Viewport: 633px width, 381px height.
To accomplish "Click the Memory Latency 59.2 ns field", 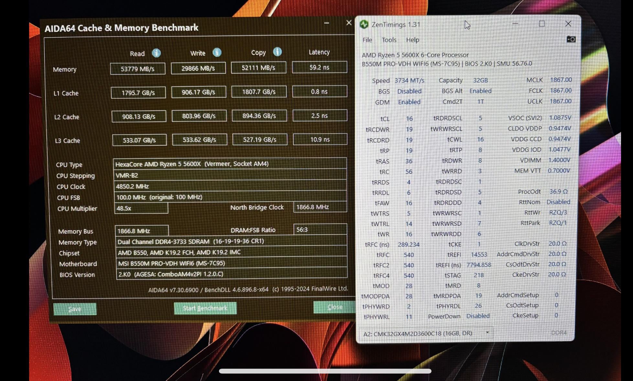I will 319,67.
